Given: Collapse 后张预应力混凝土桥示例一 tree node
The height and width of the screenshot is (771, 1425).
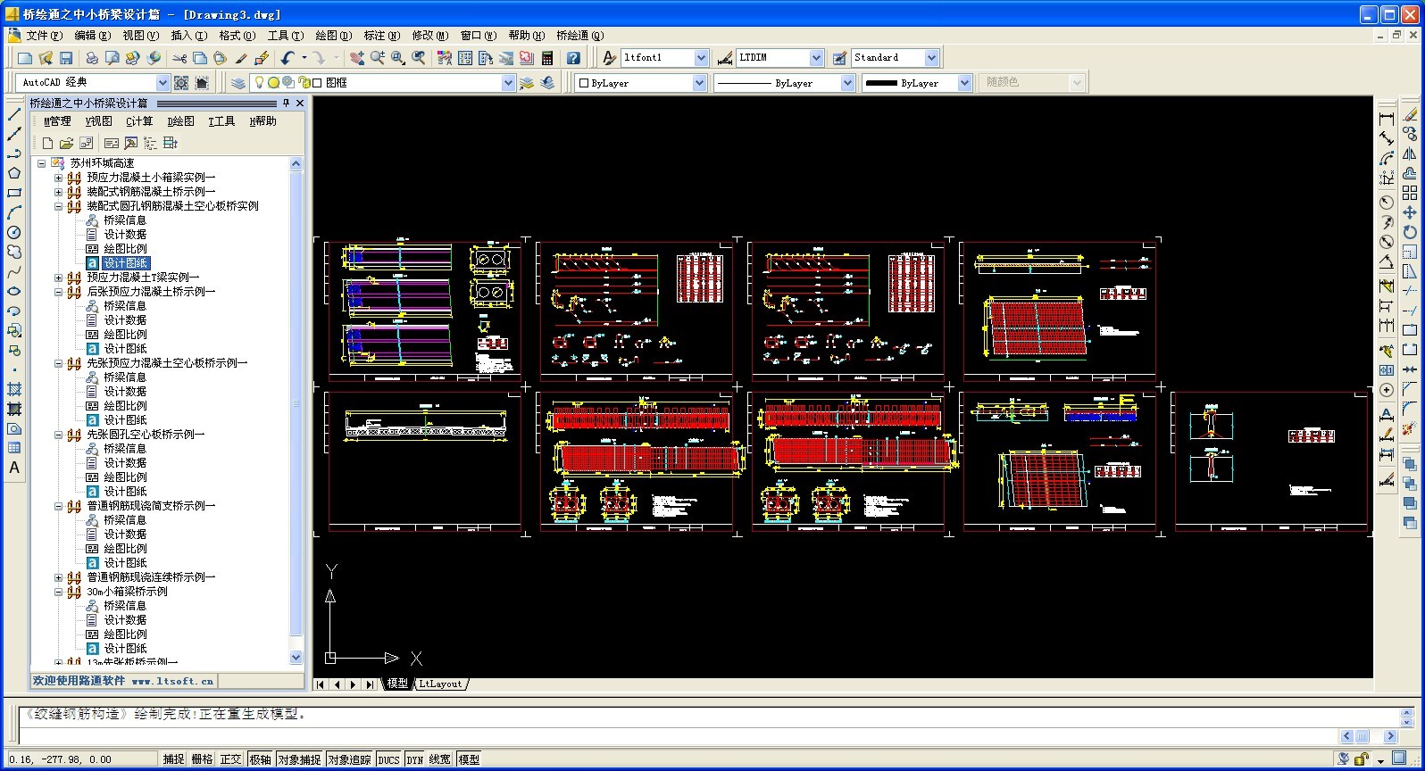Looking at the screenshot, I should point(58,292).
